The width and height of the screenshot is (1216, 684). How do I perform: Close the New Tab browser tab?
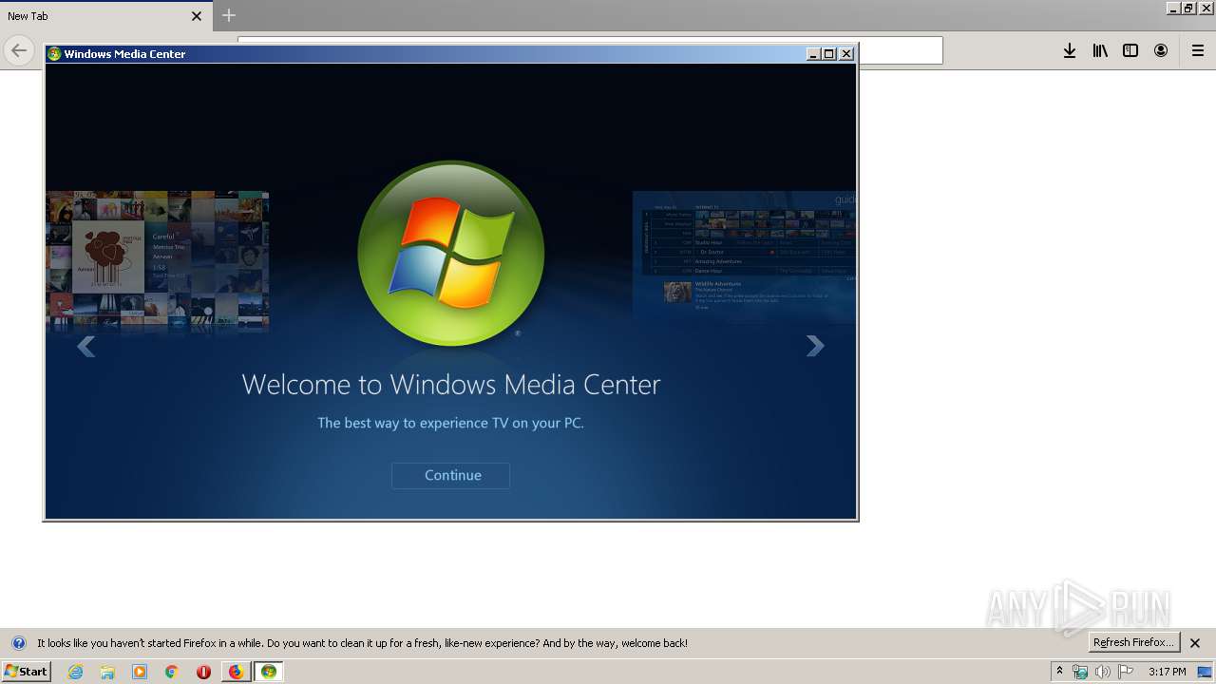click(197, 16)
